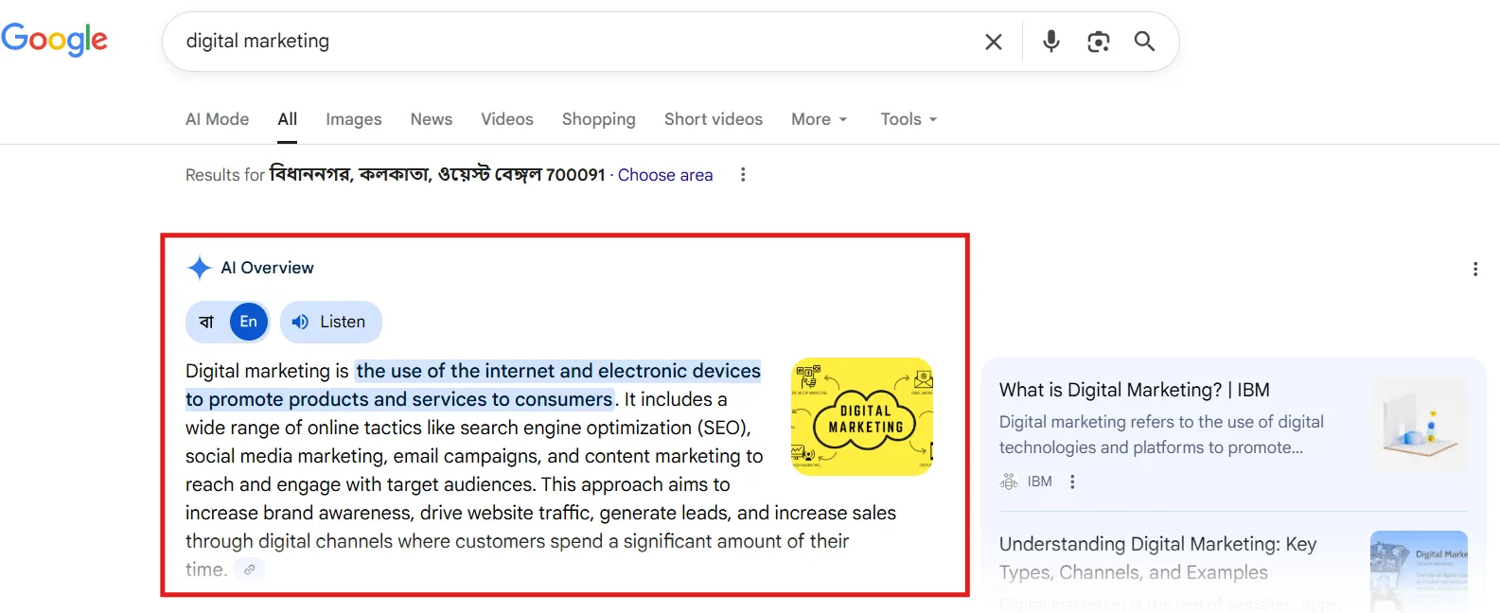Image resolution: width=1500 pixels, height=613 pixels.
Task: Expand the More dropdown menu
Action: click(x=819, y=119)
